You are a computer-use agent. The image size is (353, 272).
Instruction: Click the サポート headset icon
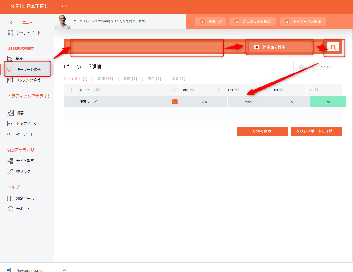10,209
